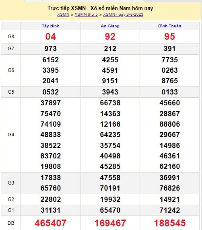Viewport: 202px width, 230px height.
Task: Open the An Giang province link
Action: pos(110,26)
